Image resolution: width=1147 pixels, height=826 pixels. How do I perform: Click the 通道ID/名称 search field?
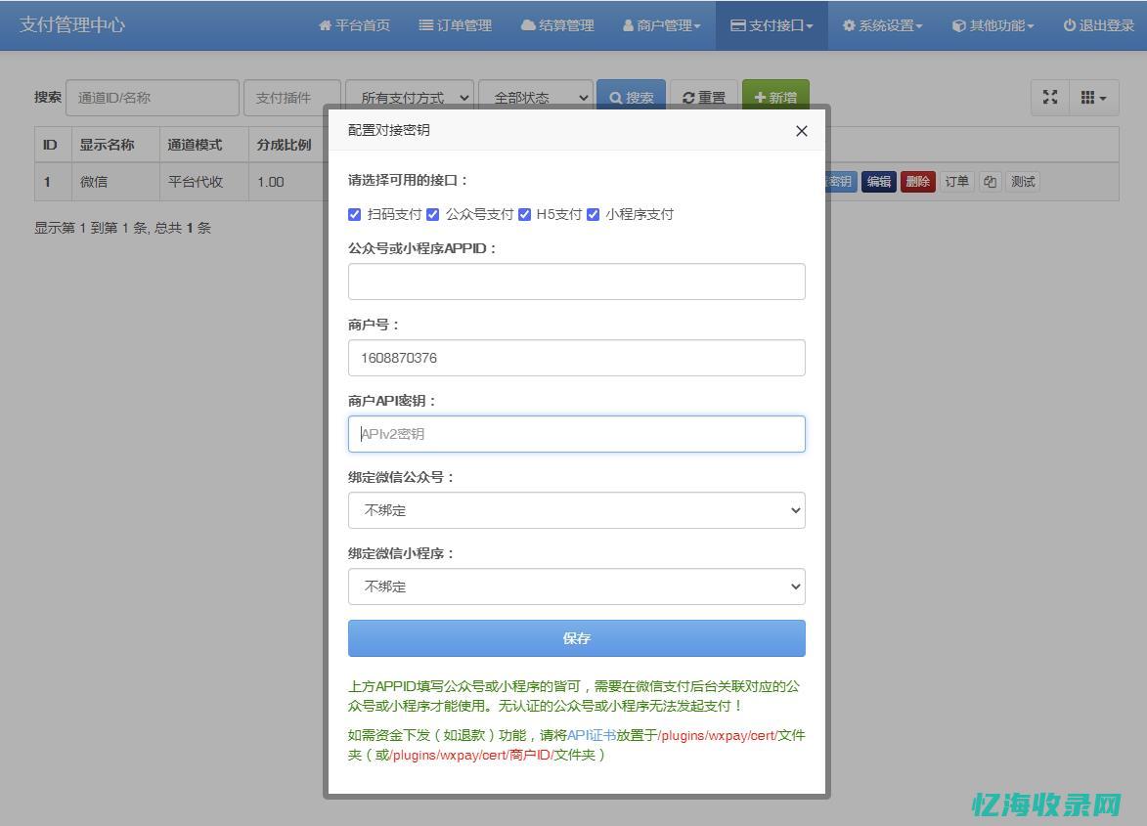click(x=153, y=98)
